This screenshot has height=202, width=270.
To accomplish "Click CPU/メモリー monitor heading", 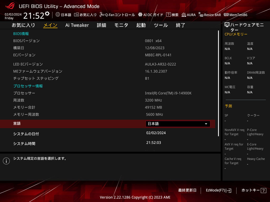I will click(x=236, y=34).
